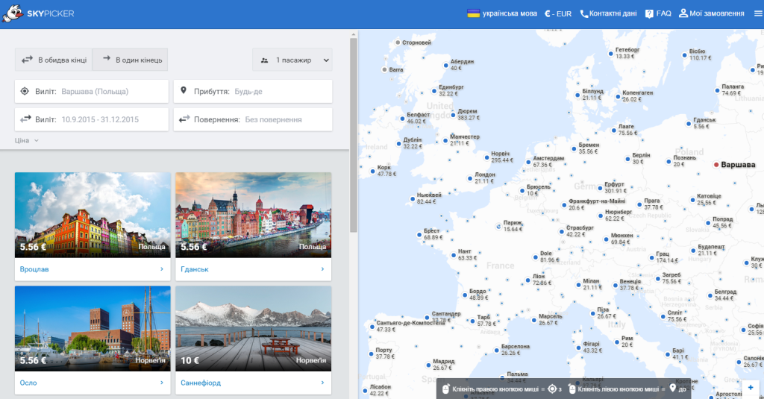
Task: Click the Виліт date range field
Action: [92, 119]
